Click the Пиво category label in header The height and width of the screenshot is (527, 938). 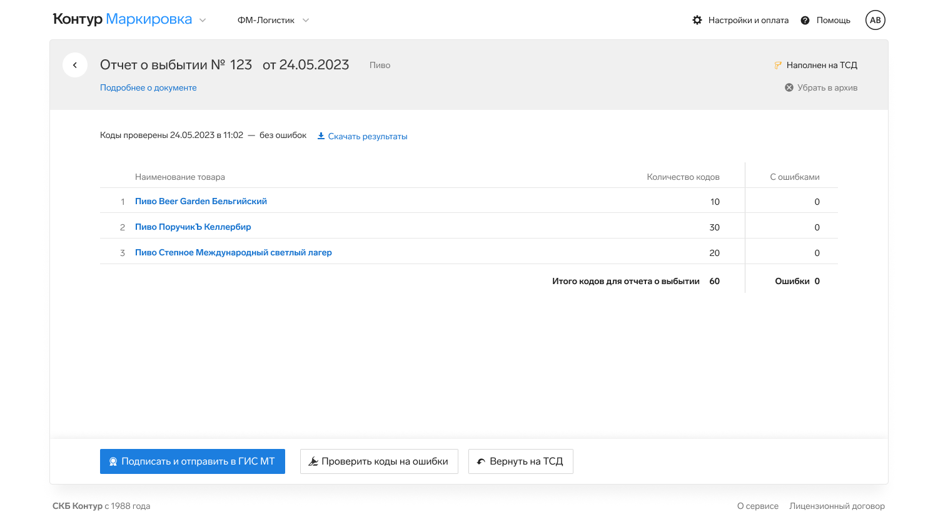380,65
